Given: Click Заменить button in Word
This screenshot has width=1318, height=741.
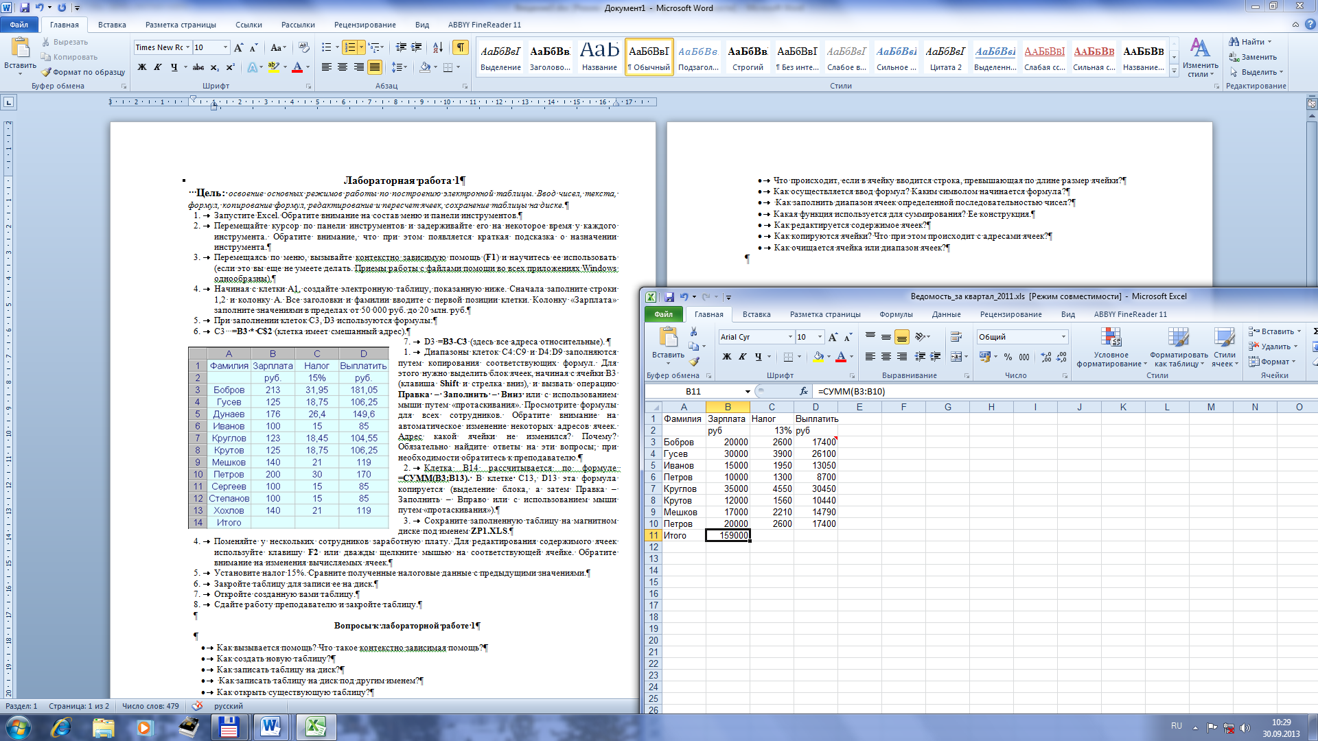Looking at the screenshot, I should click(x=1253, y=57).
